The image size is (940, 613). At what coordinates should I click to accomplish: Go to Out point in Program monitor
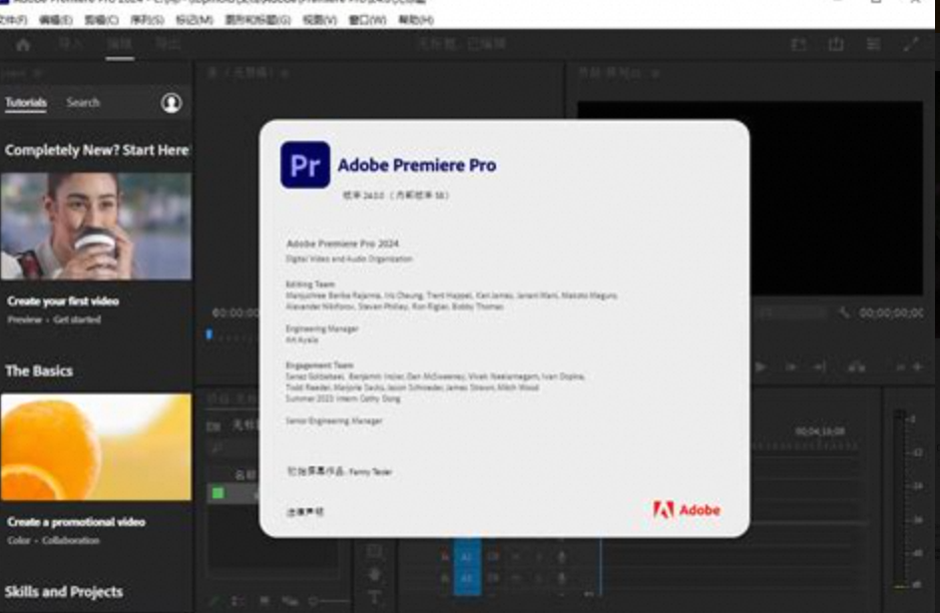(819, 366)
